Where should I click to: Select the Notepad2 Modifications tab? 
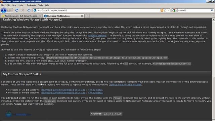(63, 16)
